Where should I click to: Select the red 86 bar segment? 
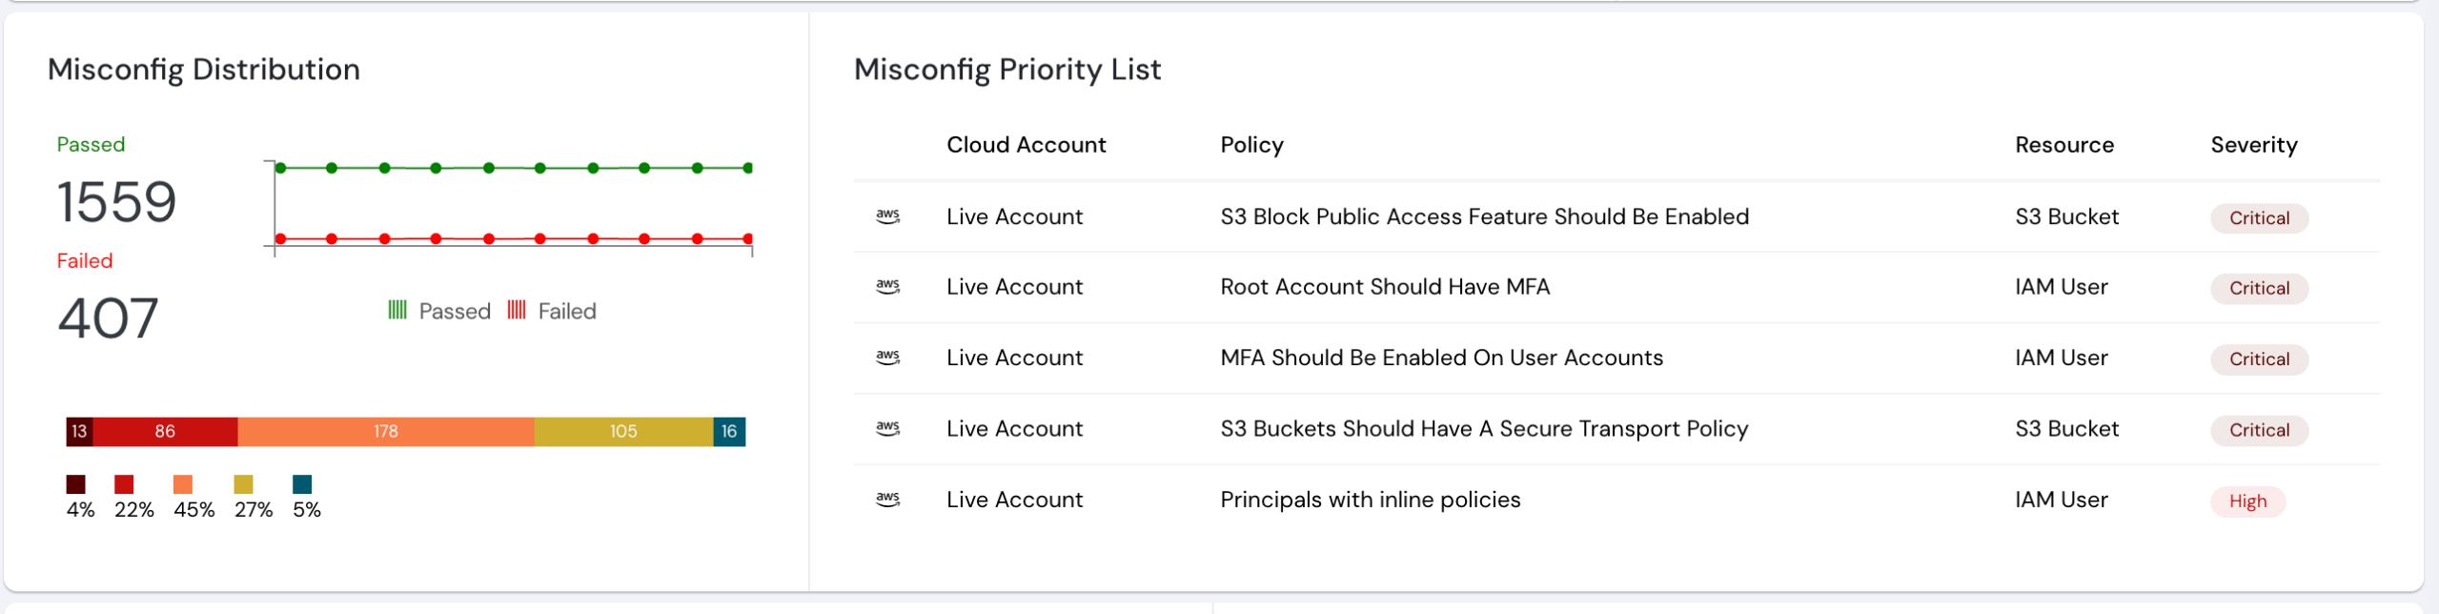[x=165, y=432]
